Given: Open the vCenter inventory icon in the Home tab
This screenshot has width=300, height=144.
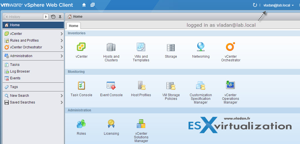Looking at the screenshot, I should [x=81, y=47].
